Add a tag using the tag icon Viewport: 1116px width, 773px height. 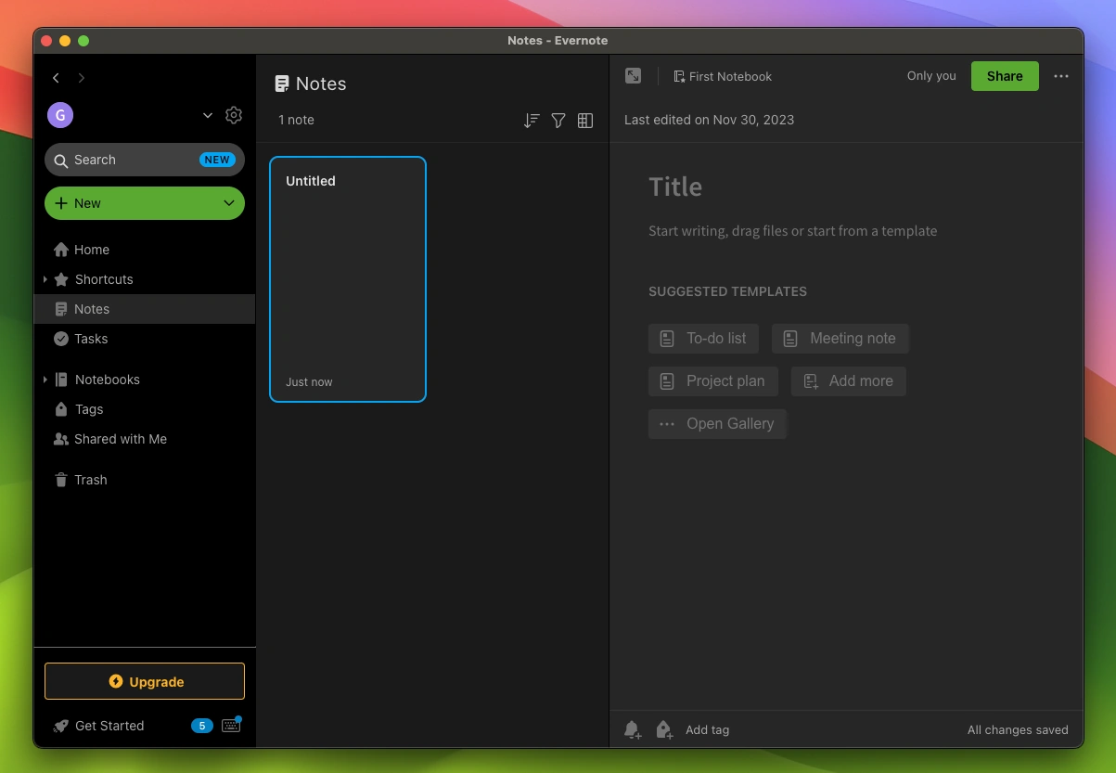click(x=663, y=729)
